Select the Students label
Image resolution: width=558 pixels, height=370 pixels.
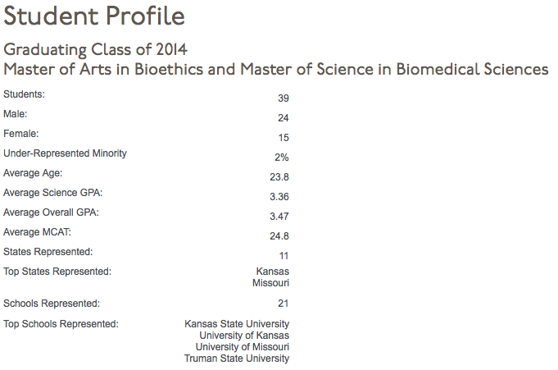24,94
